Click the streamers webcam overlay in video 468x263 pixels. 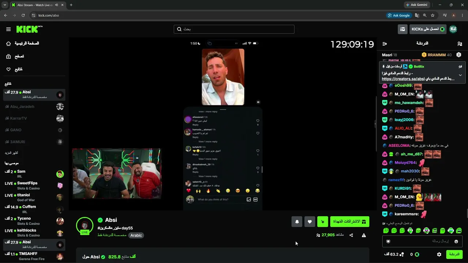tap(117, 174)
